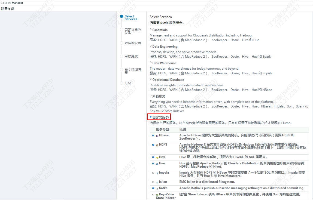
Task: Click the 命令详细信息 step circle
Action: coord(121,70)
